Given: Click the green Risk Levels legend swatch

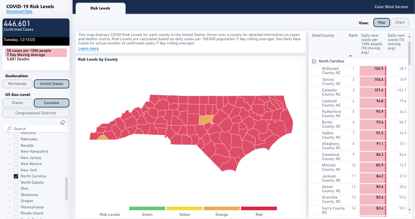Looking at the screenshot, I should pyautogui.click(x=147, y=208).
